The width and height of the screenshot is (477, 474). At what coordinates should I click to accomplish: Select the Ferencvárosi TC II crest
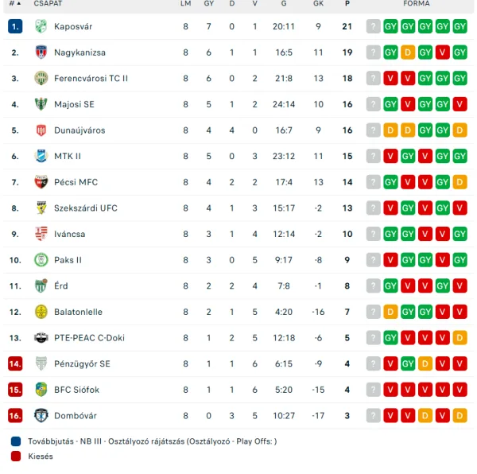click(x=41, y=78)
